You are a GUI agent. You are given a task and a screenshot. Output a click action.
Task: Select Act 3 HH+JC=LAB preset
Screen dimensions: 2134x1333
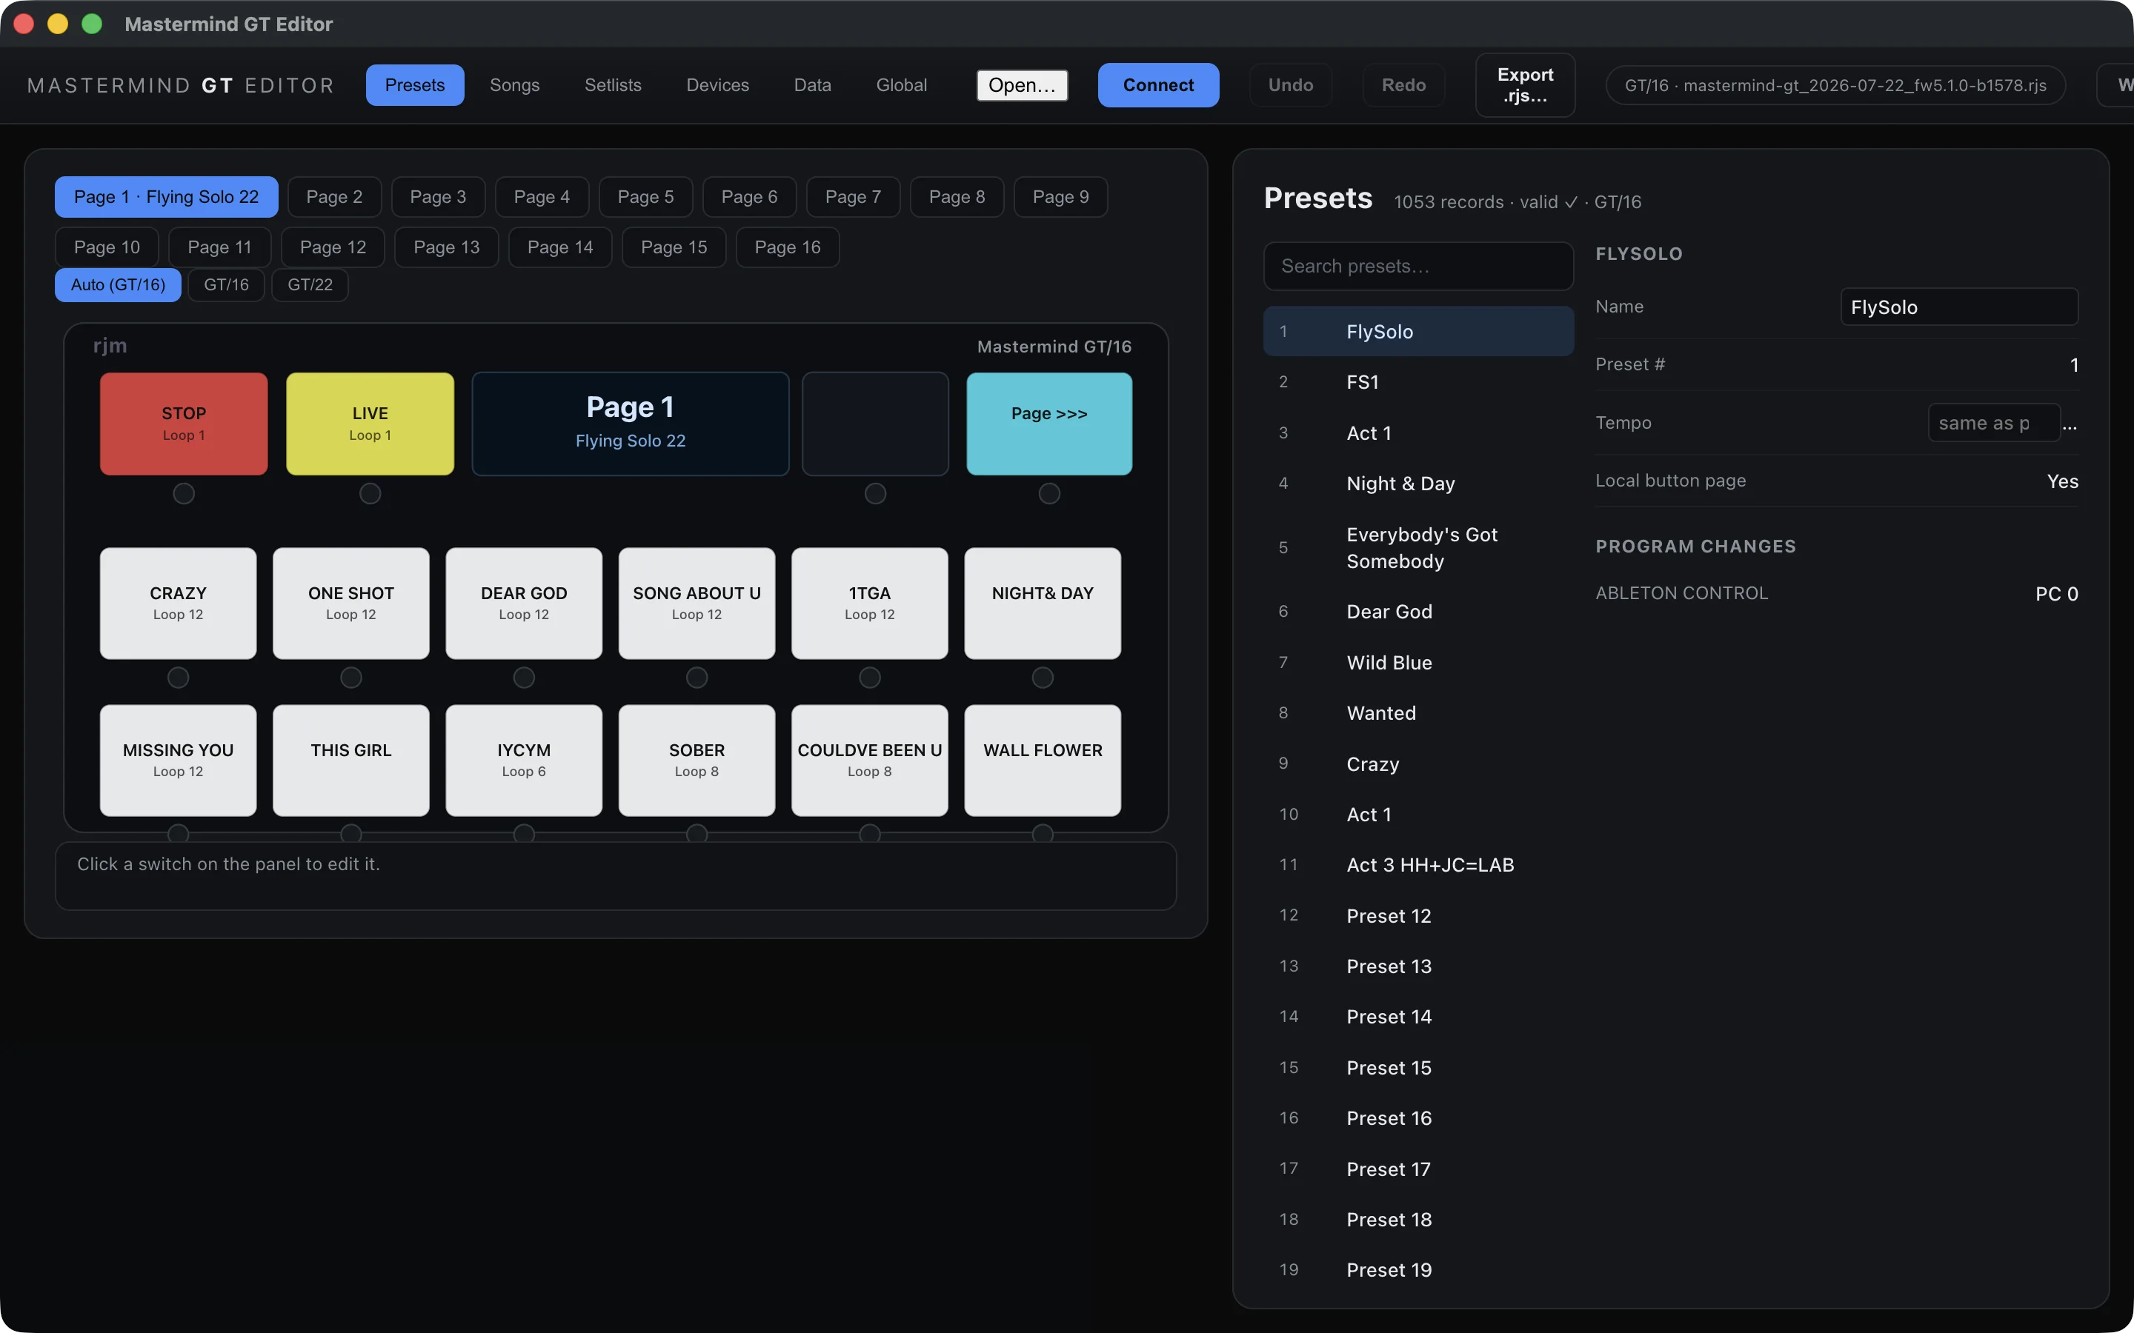point(1418,865)
